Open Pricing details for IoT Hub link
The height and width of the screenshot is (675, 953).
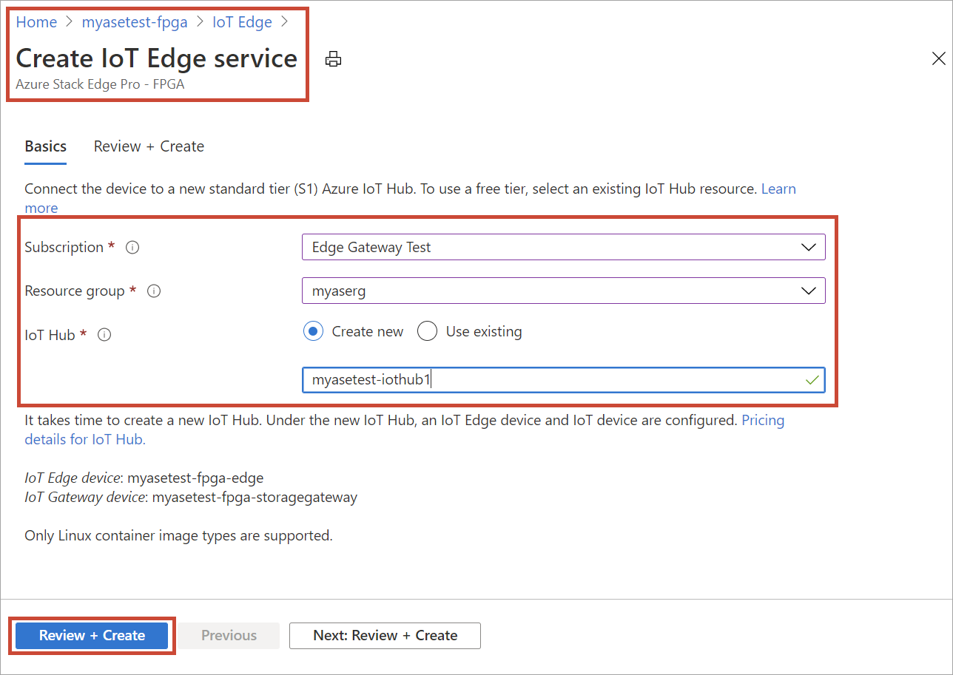tap(84, 439)
